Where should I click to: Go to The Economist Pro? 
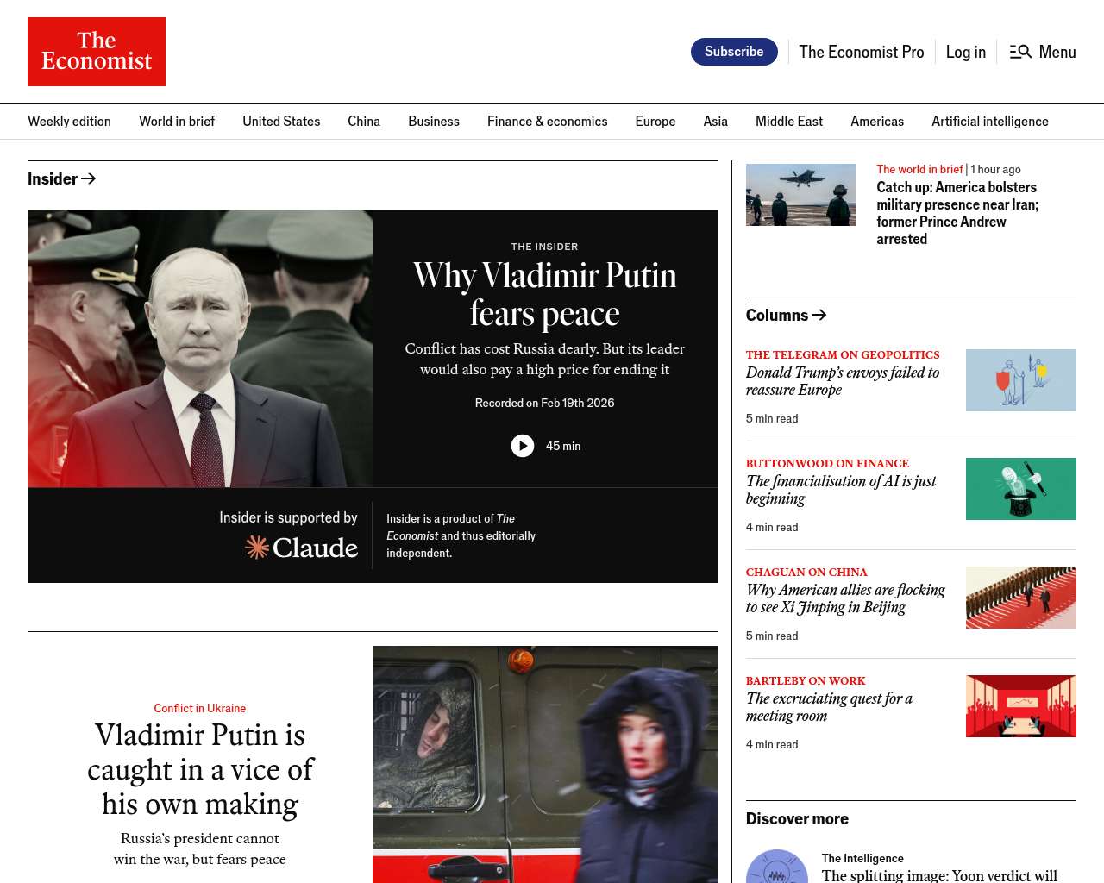[861, 52]
